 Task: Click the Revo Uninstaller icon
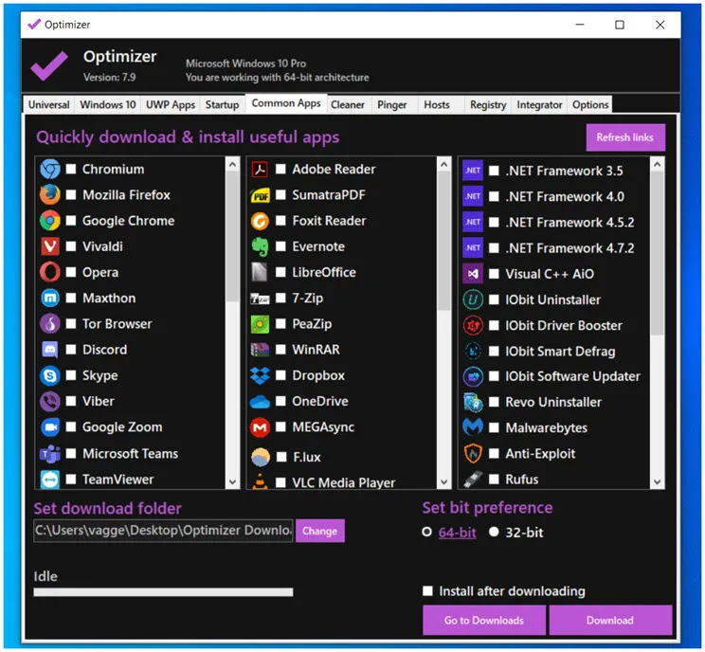pos(473,402)
